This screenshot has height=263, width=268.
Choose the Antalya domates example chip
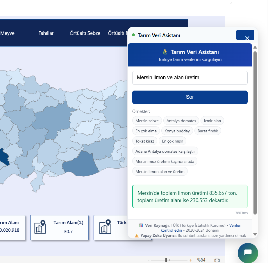click(x=181, y=121)
